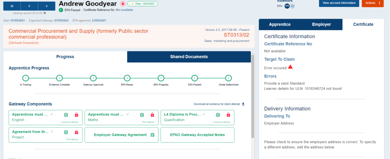
Task: Click View account information button
Action: pyautogui.click(x=339, y=3)
